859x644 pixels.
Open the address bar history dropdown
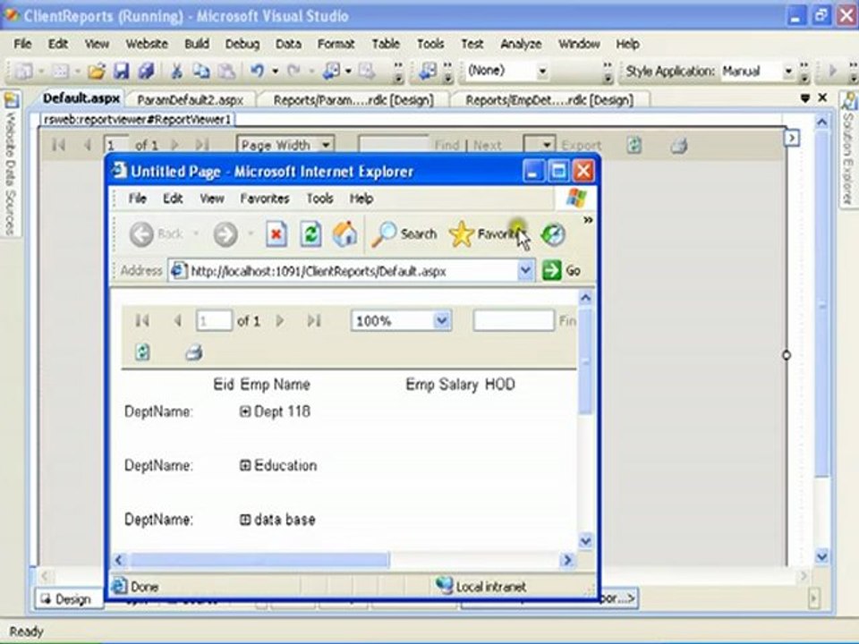(525, 270)
